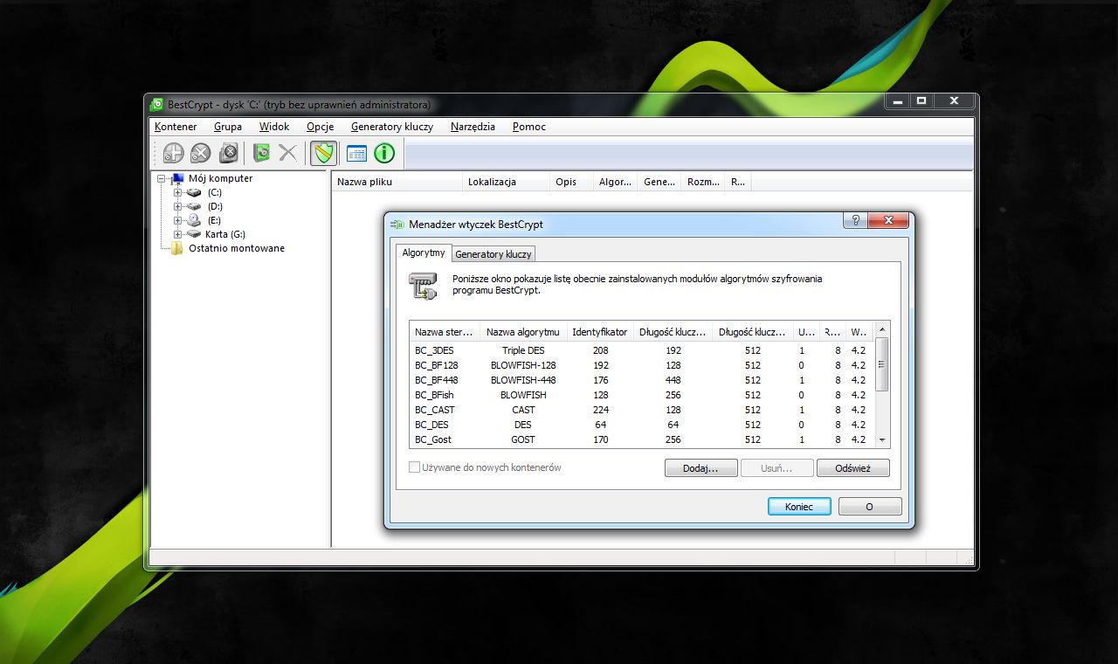Viewport: 1118px width, 664px height.
Task: Click the stacked dark disks toolbar icon
Action: click(x=228, y=153)
